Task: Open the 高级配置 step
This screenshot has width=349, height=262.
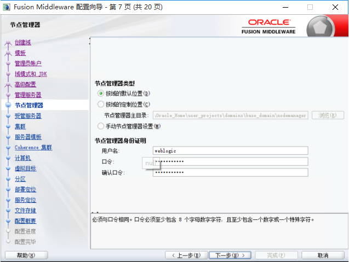Action: pyautogui.click(x=25, y=84)
